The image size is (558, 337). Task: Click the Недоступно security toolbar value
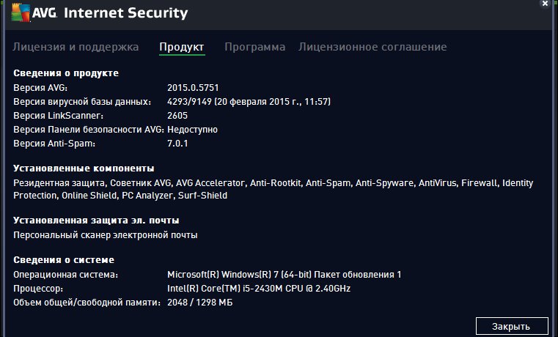(x=192, y=130)
